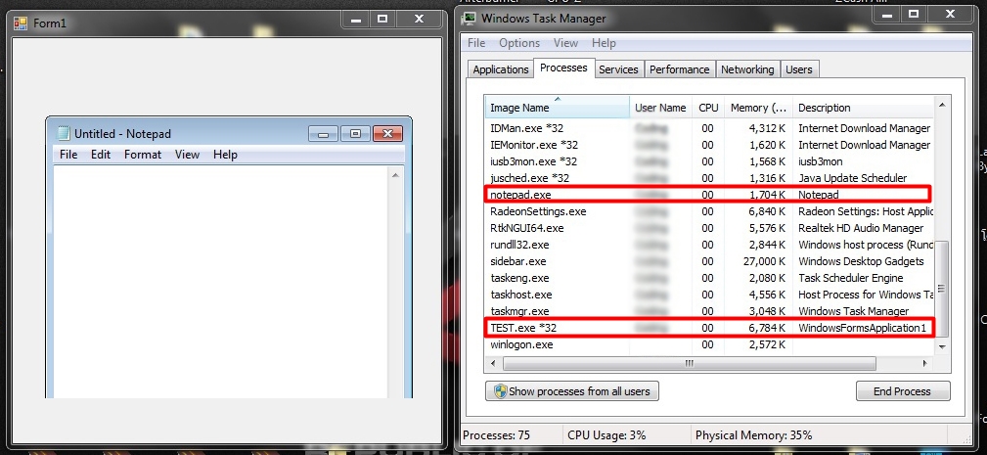The width and height of the screenshot is (987, 455).
Task: Minimize the Notepad window
Action: [x=324, y=133]
